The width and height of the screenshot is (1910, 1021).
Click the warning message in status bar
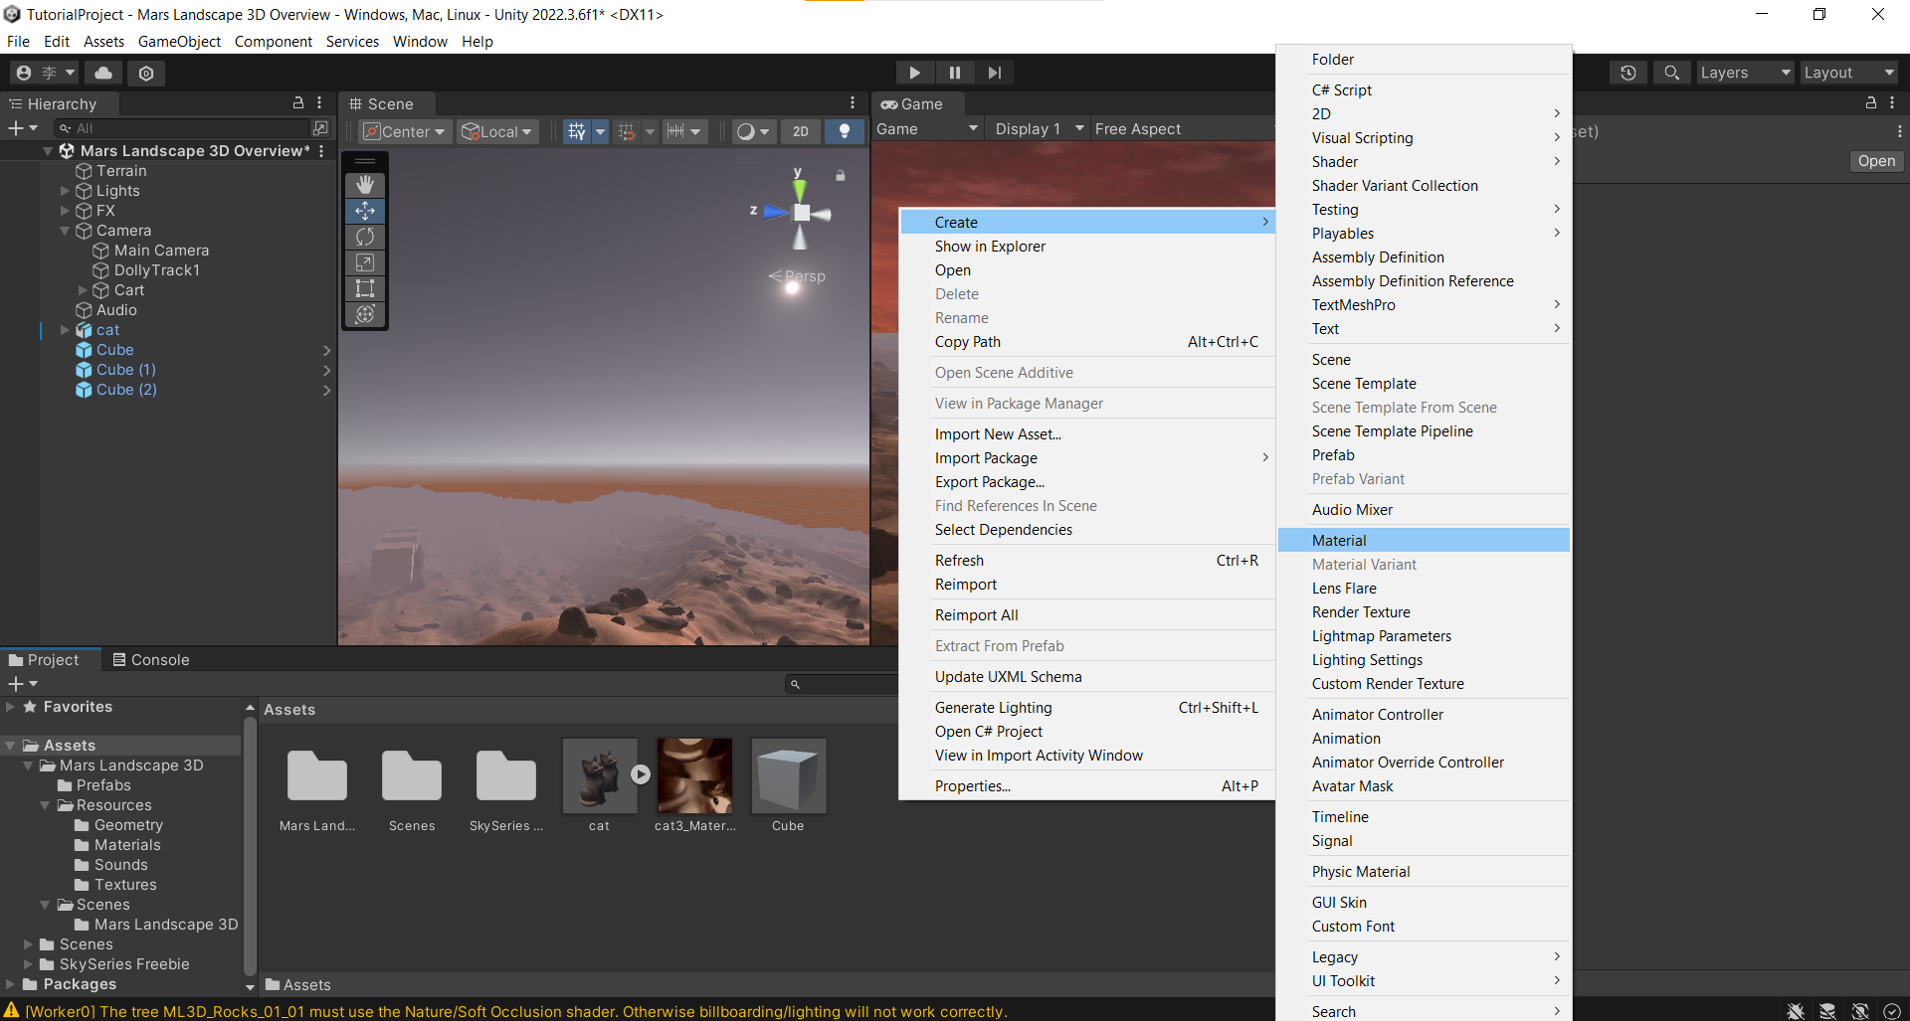(515, 1011)
